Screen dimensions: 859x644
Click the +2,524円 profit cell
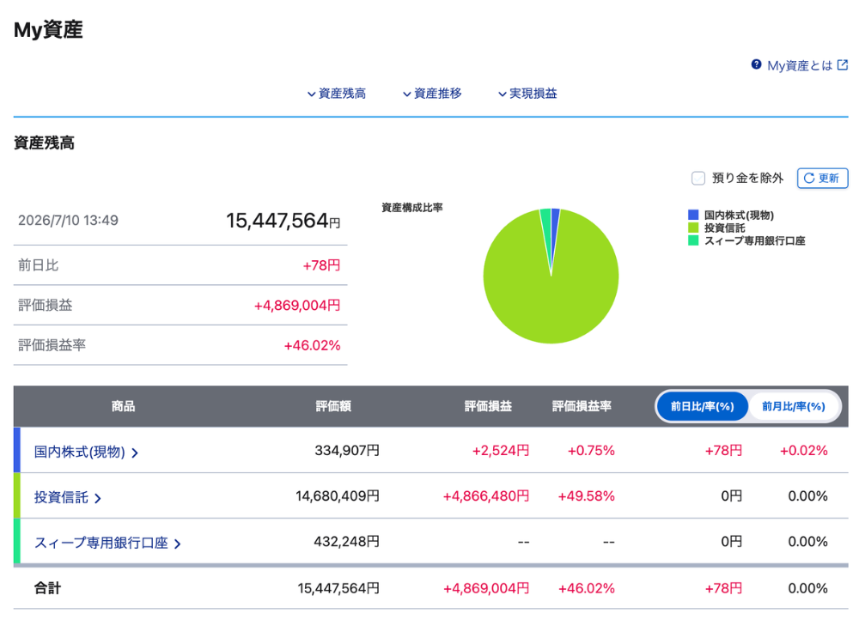pyautogui.click(x=501, y=451)
